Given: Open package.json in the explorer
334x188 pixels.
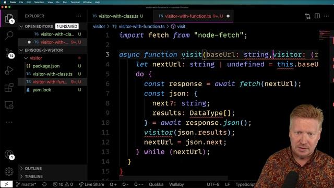Looking at the screenshot, I should pyautogui.click(x=52, y=66).
